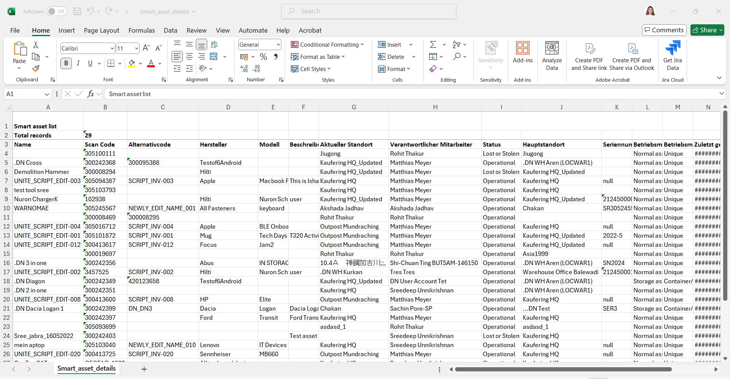Viewport: 730px width, 379px height.
Task: Click the Search input box
Action: coord(369,11)
